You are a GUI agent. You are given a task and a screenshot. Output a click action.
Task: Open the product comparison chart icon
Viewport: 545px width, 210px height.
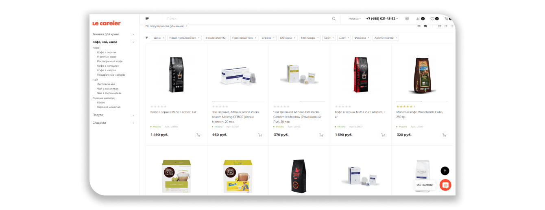click(x=418, y=19)
